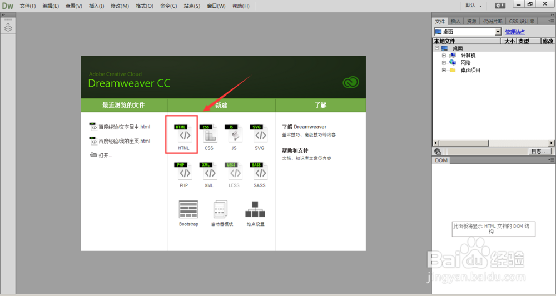This screenshot has width=556, height=296.
Task: Select 桌面项目 folder in file tree
Action: [470, 70]
